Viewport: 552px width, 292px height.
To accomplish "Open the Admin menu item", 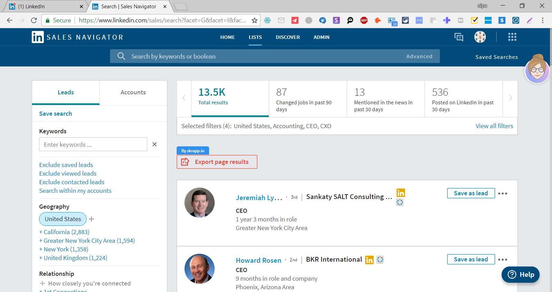I will [x=322, y=37].
